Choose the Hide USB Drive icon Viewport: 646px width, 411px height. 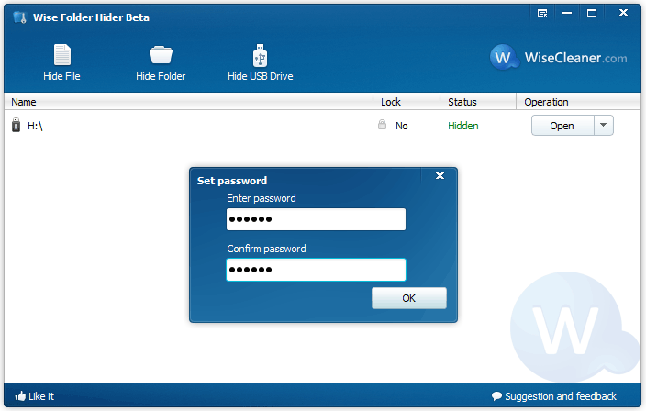[x=260, y=55]
